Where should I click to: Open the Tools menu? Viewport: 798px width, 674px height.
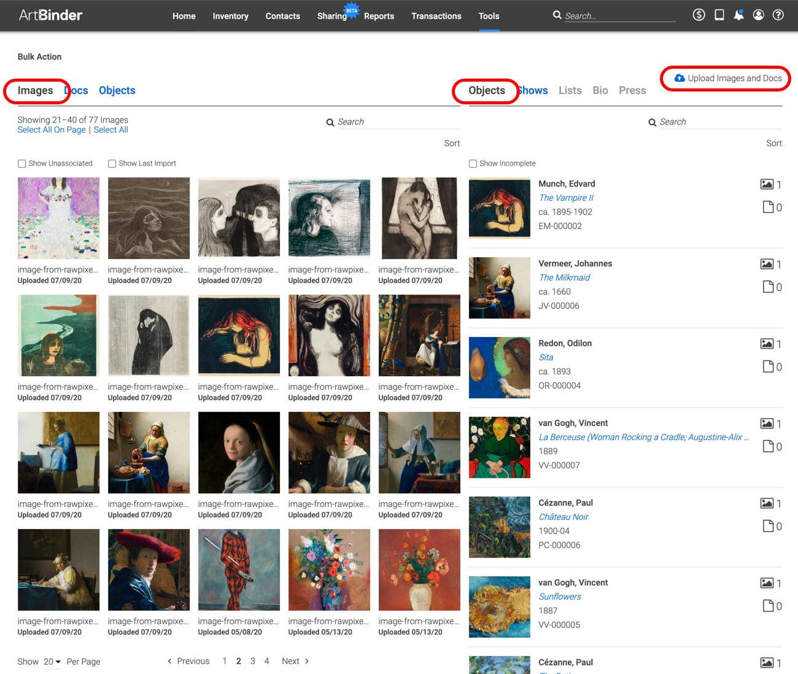489,16
